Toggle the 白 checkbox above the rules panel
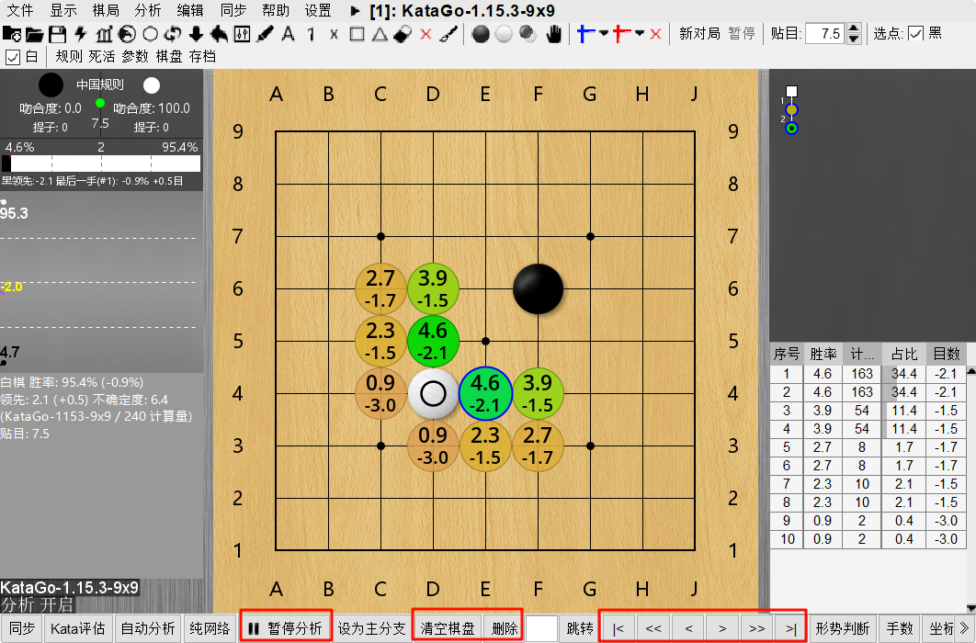Screen dimensions: 976x643 (12, 55)
